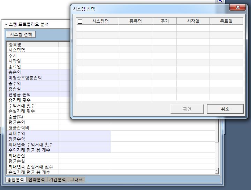Close the 시스템 선택 dialog window

(238, 8)
